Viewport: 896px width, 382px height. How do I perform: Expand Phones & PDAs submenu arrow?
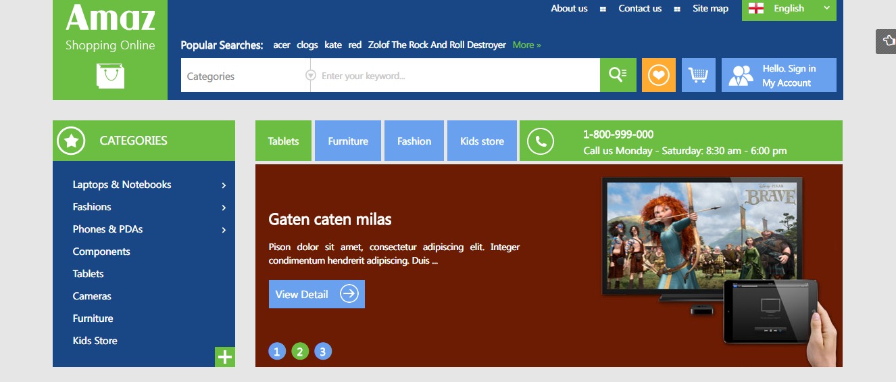coord(224,230)
